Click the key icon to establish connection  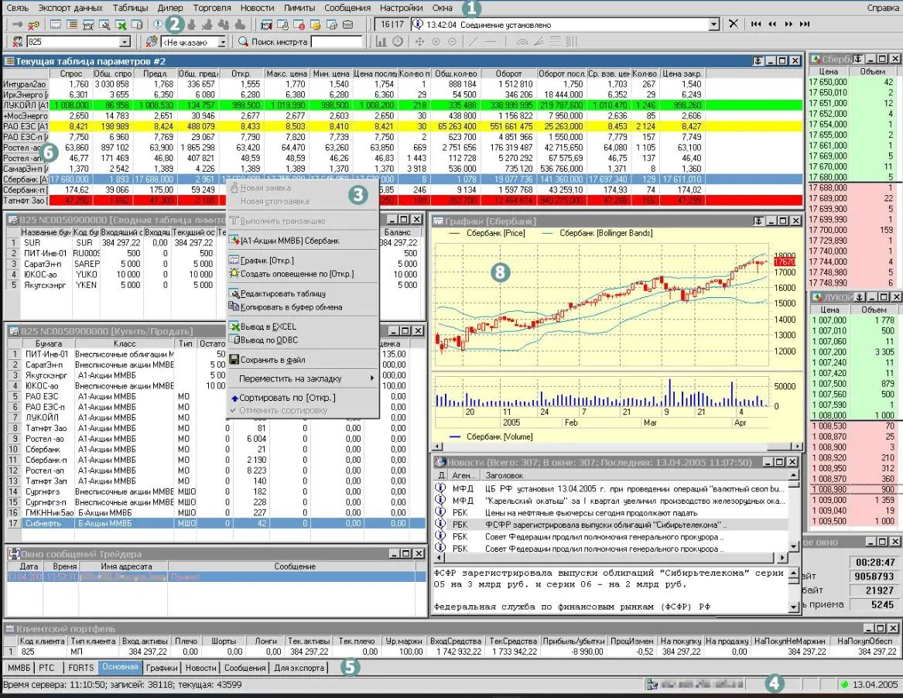17,25
